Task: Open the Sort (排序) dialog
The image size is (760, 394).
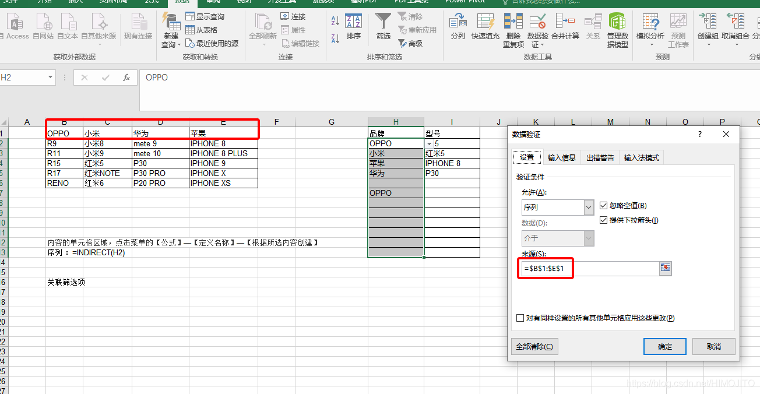Action: (x=354, y=26)
